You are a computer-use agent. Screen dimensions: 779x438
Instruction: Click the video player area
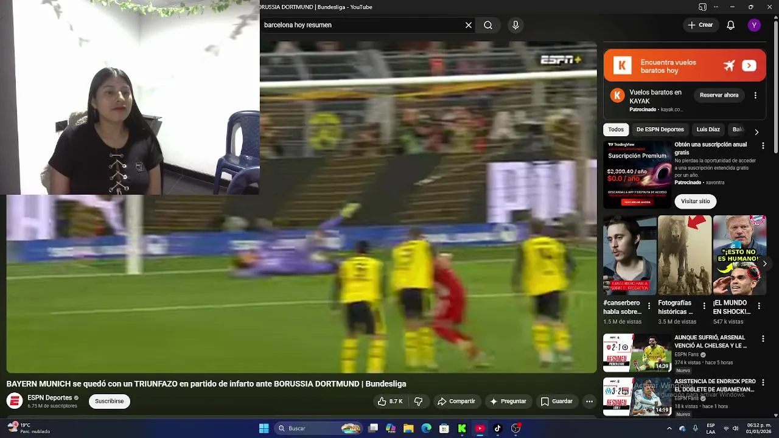click(x=302, y=207)
